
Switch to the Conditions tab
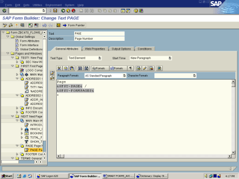pos(144,49)
